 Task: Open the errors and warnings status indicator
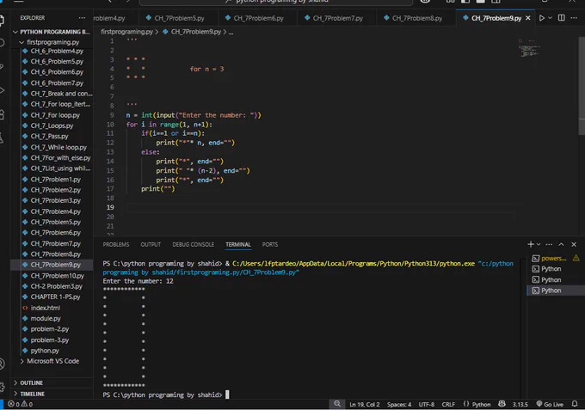(x=20, y=404)
